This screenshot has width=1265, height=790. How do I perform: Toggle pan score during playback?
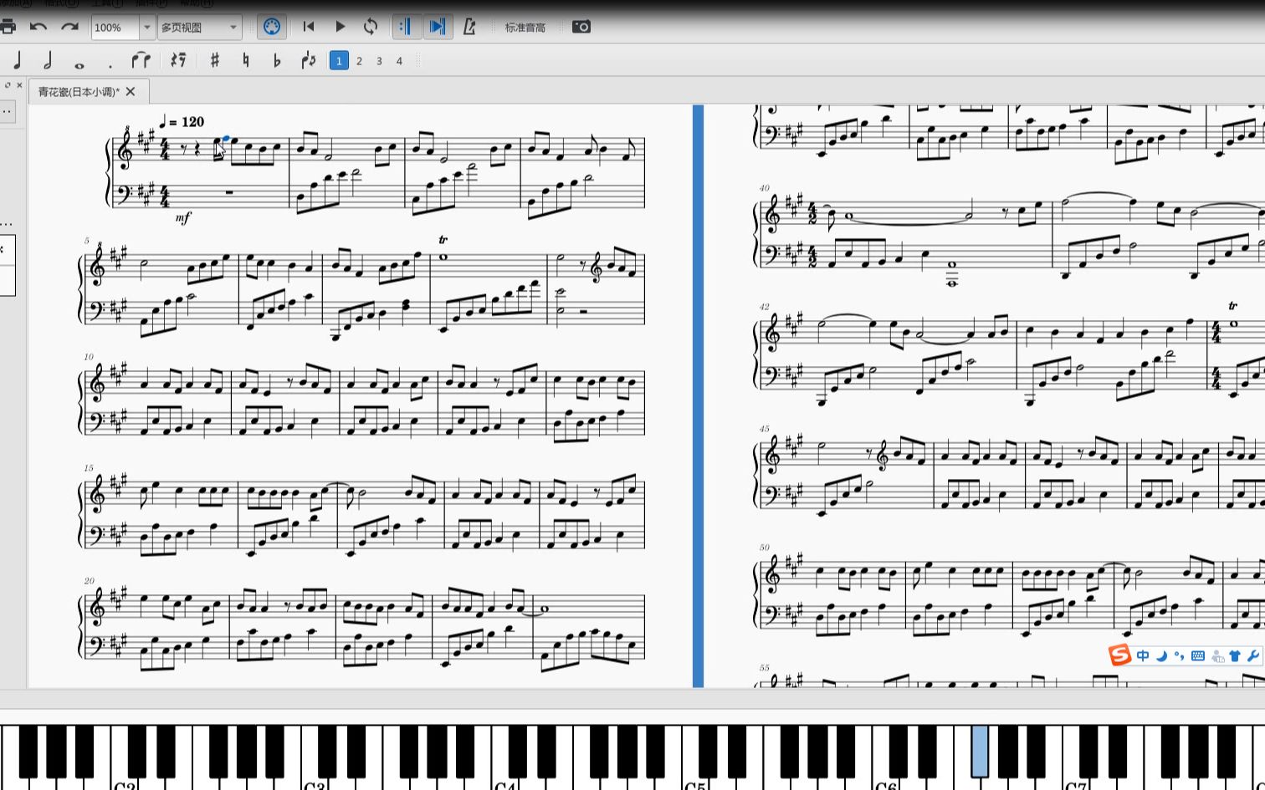point(438,27)
